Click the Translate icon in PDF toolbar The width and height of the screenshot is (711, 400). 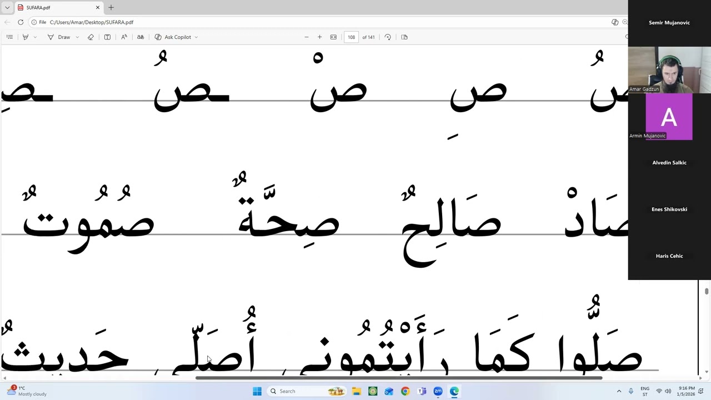[141, 37]
